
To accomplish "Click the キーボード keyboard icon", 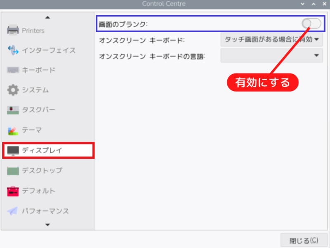I will click(13, 70).
